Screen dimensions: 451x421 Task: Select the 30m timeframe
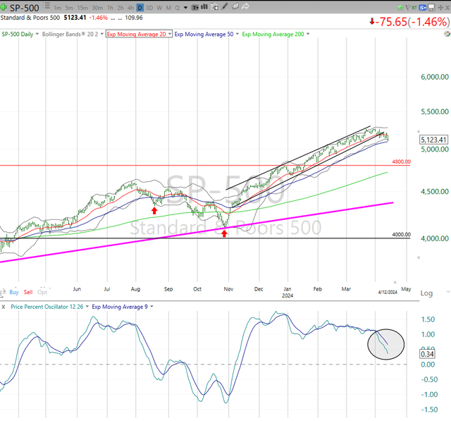[x=97, y=8]
